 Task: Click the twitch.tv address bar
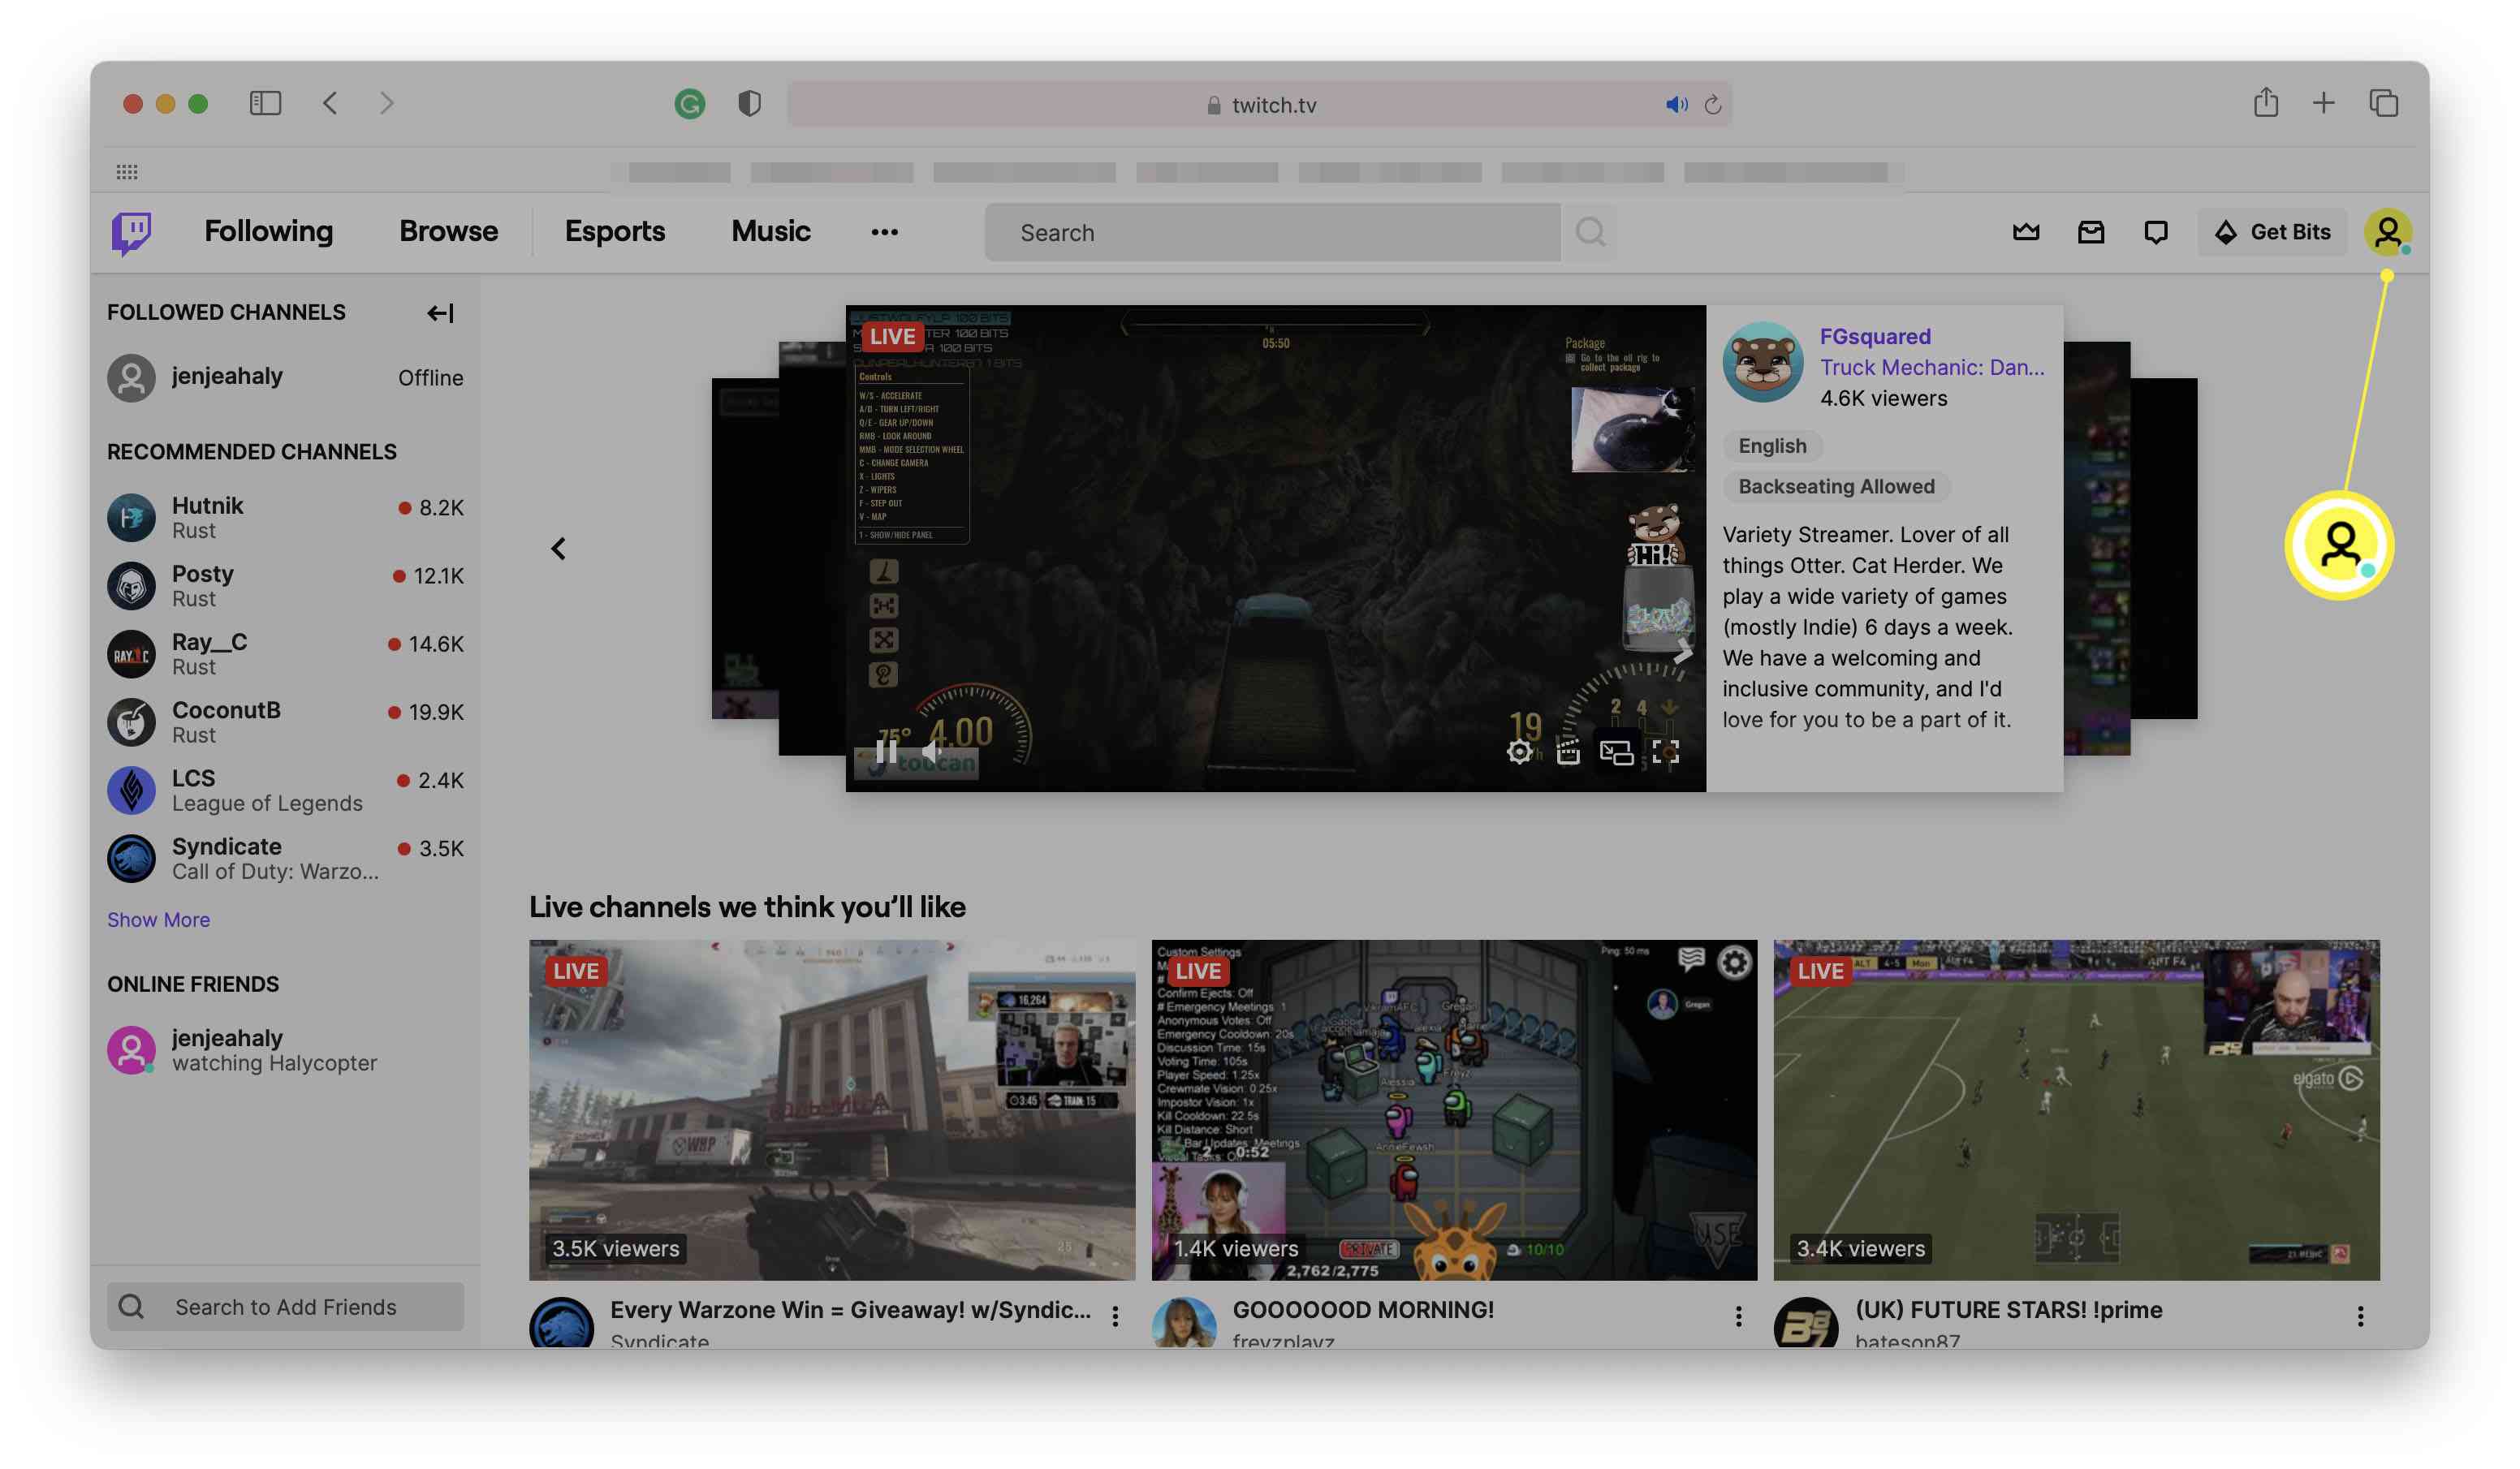(1259, 104)
